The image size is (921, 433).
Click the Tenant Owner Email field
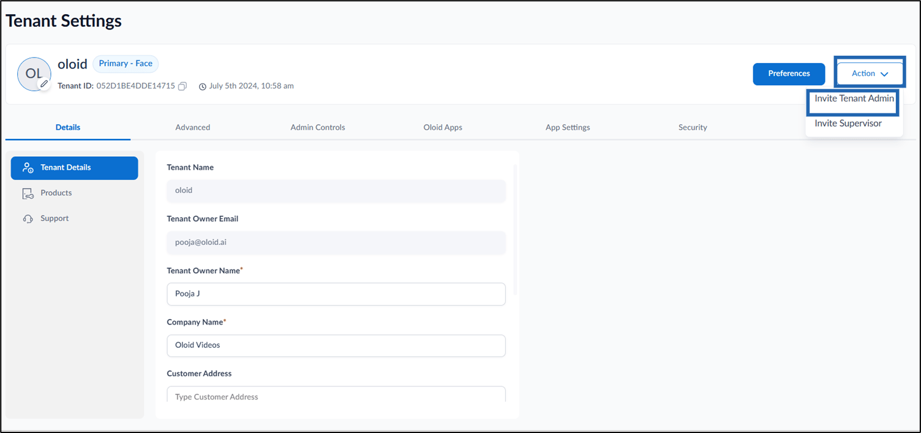(x=336, y=242)
